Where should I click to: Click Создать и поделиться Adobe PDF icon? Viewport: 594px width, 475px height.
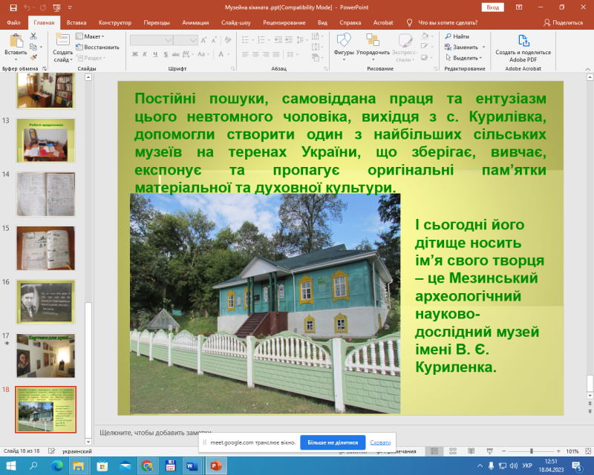coord(523,41)
